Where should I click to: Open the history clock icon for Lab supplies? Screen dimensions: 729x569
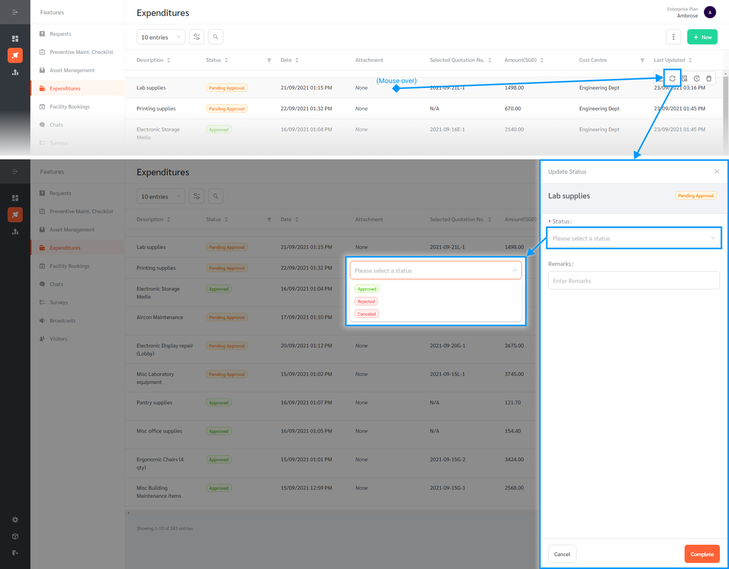(697, 78)
